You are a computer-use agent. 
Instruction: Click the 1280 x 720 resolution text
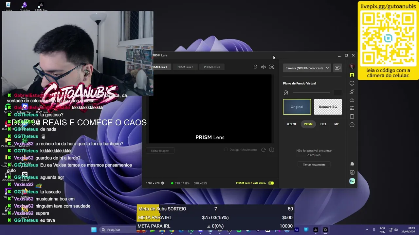153,183
